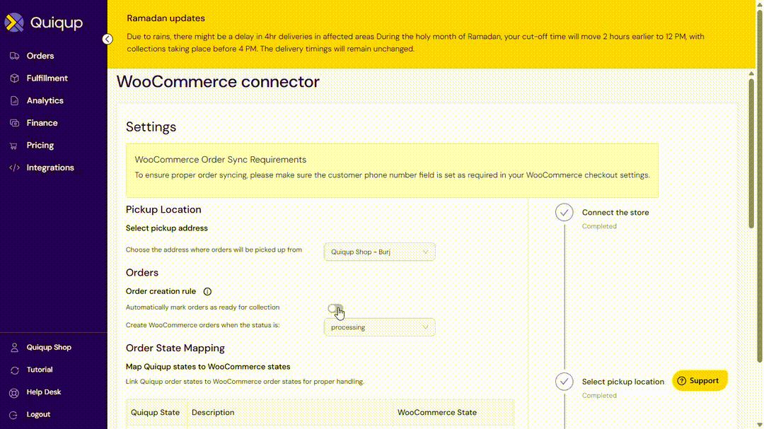The image size is (764, 429).
Task: Click the Quiqup Shop user icon
Action: [15, 348]
